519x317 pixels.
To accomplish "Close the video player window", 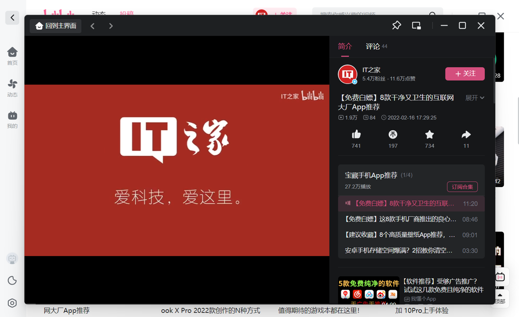I will click(481, 26).
